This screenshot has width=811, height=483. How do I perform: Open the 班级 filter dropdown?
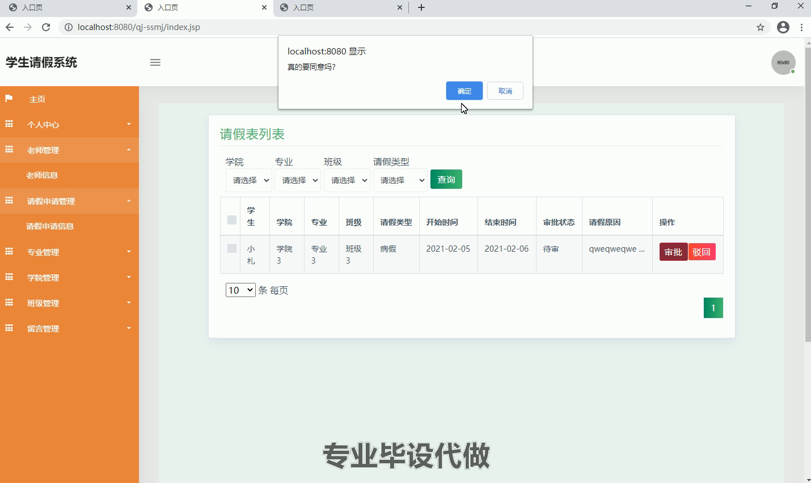pyautogui.click(x=347, y=180)
